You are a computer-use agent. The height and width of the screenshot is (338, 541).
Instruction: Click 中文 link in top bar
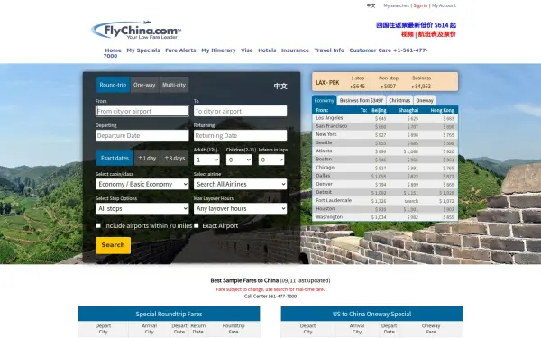click(371, 5)
